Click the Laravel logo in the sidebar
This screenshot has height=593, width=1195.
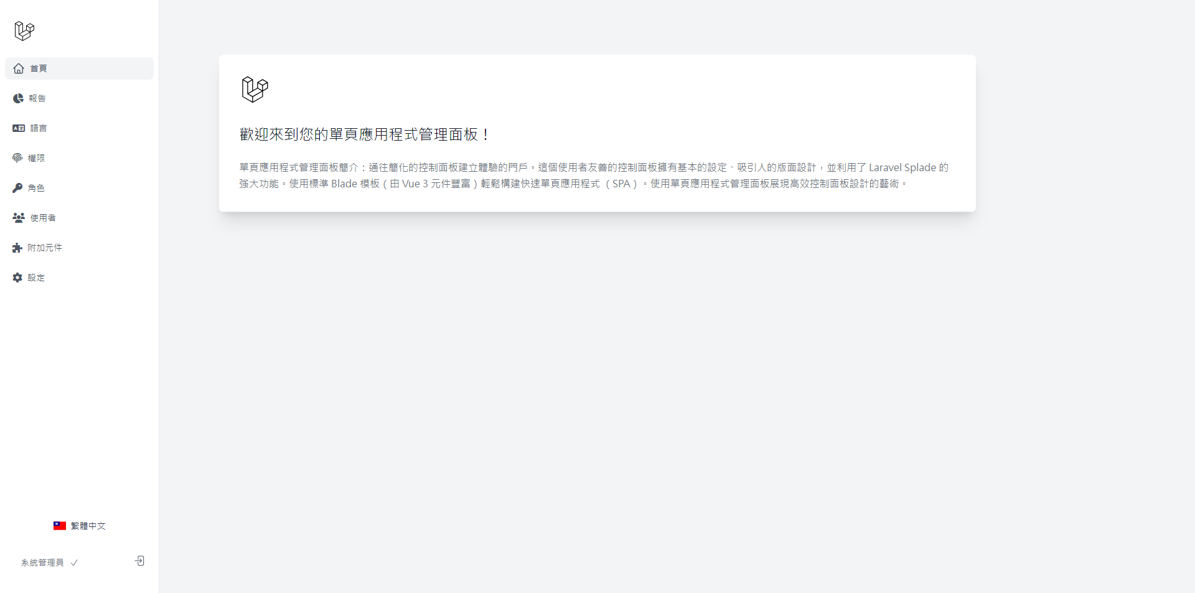(24, 30)
